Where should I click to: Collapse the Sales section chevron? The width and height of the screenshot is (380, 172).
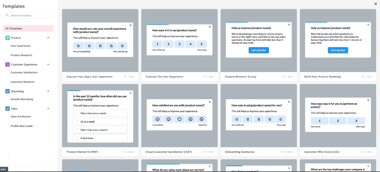48,109
